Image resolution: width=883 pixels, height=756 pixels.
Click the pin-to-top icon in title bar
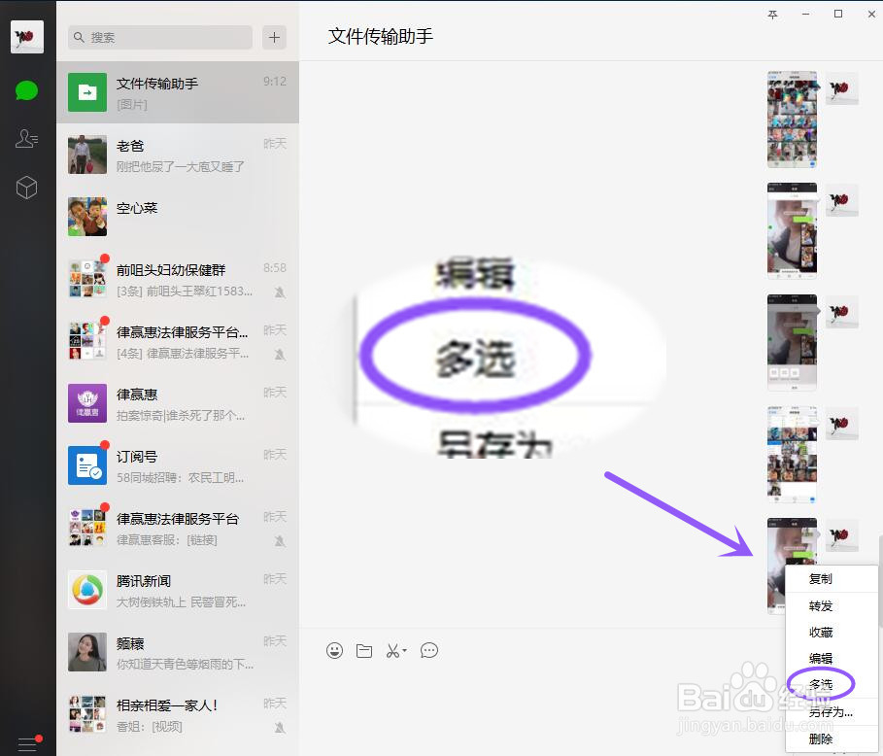772,15
